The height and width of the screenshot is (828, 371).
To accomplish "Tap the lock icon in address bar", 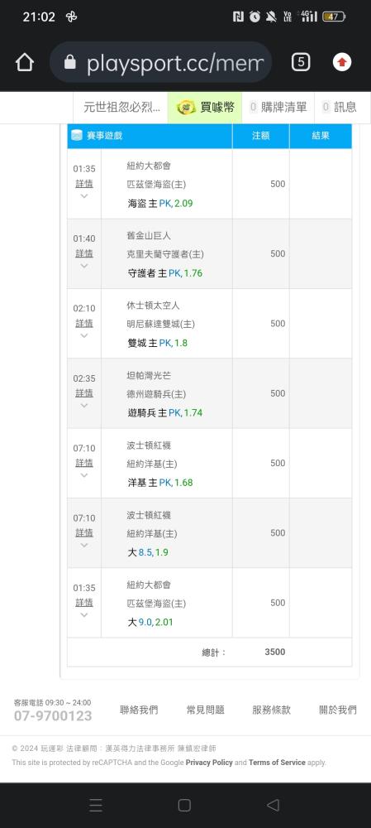I will pyautogui.click(x=69, y=62).
